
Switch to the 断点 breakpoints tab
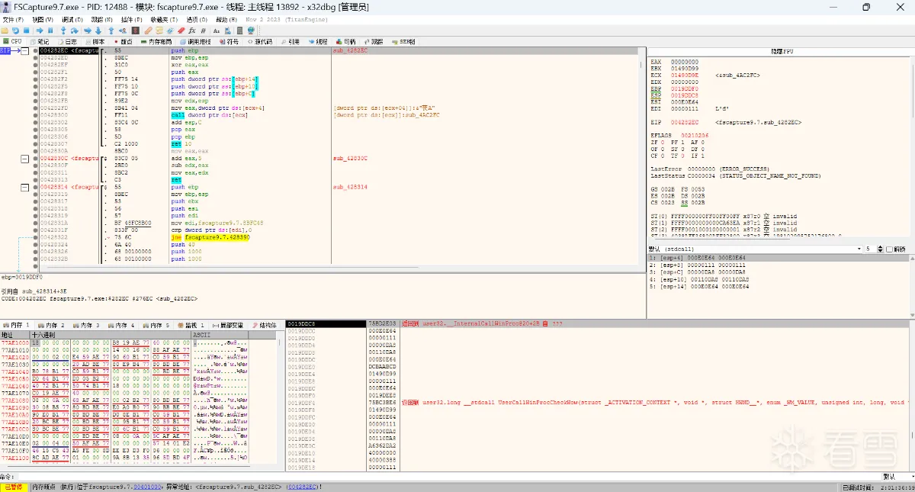123,41
